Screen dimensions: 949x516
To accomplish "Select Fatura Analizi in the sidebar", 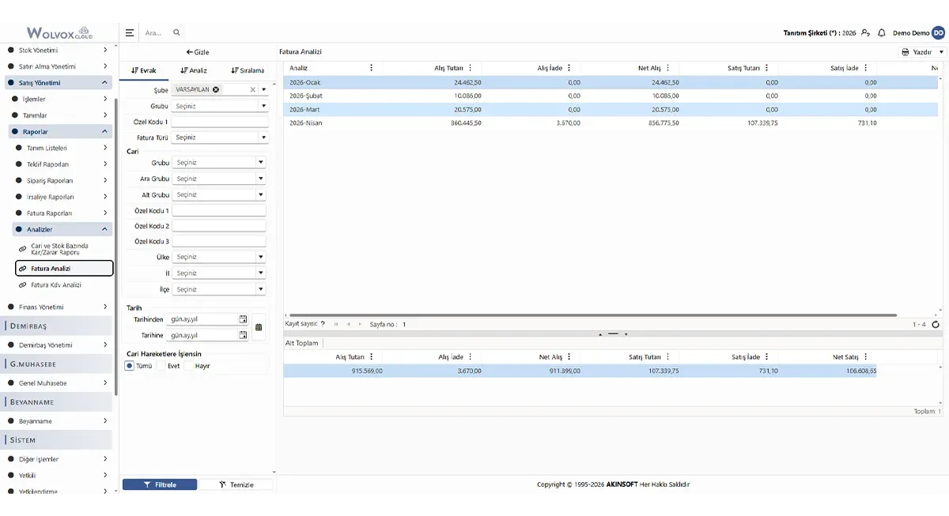I will tap(64, 269).
